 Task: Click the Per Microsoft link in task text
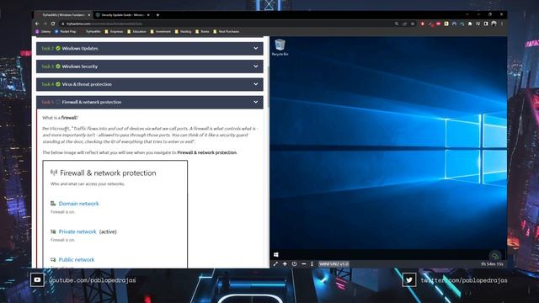click(56, 129)
